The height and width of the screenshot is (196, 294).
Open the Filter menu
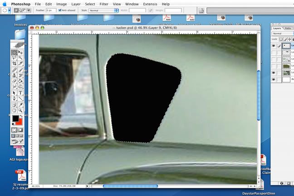(x=104, y=4)
